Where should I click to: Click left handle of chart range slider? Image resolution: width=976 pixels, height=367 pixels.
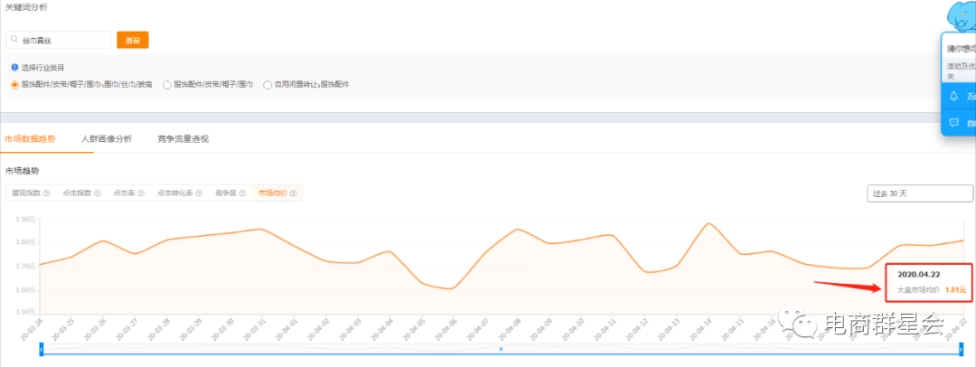[x=41, y=349]
